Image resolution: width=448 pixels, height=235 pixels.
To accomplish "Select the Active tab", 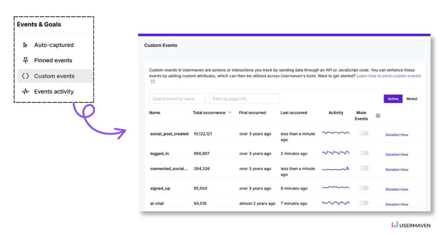I will point(393,99).
